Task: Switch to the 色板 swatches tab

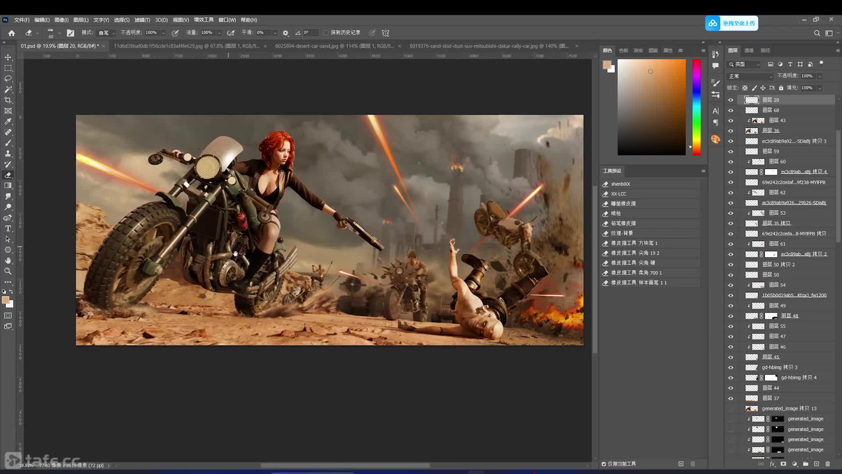Action: click(x=623, y=50)
